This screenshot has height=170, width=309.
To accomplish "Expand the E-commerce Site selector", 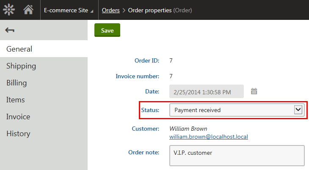I will coord(69,10).
